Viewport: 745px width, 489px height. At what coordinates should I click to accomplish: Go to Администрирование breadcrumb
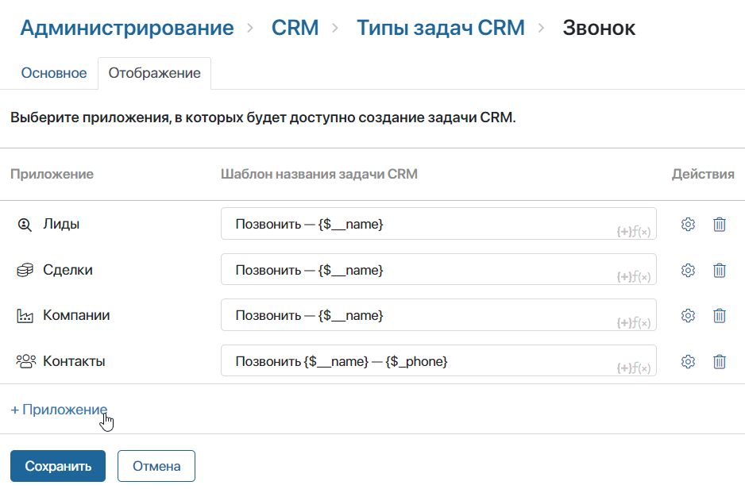[127, 28]
